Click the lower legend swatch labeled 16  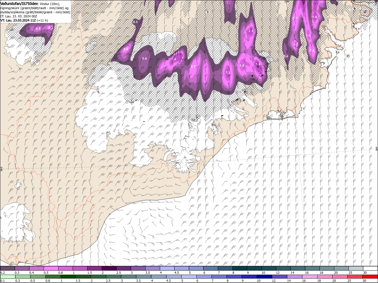[310, 277]
